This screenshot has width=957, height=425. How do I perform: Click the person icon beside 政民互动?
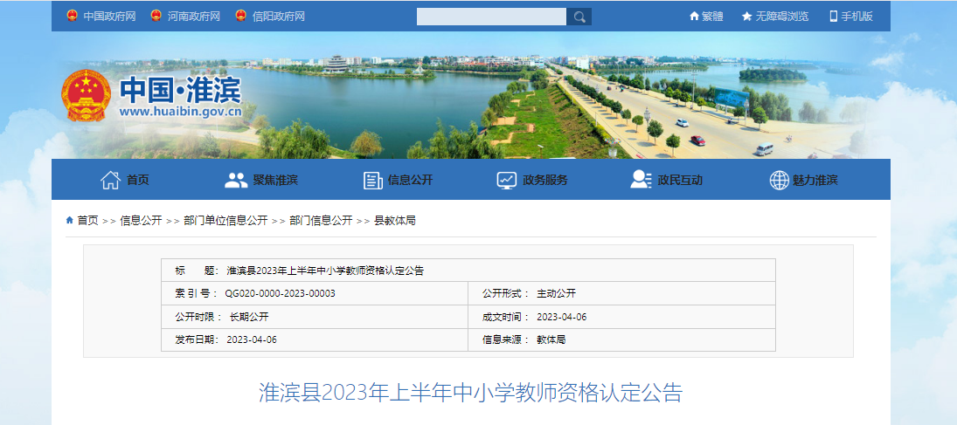641,180
